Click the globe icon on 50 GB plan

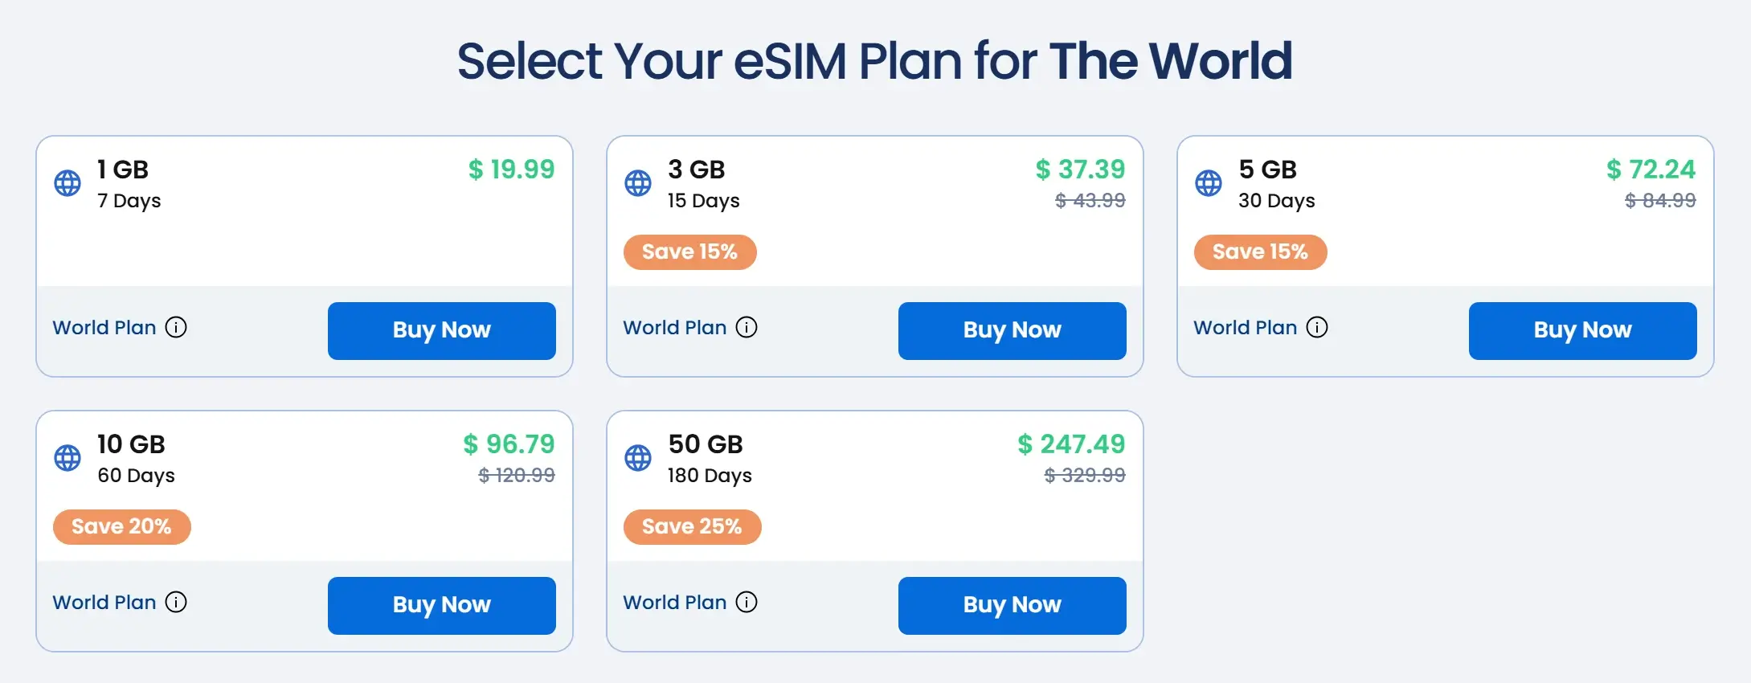coord(638,458)
